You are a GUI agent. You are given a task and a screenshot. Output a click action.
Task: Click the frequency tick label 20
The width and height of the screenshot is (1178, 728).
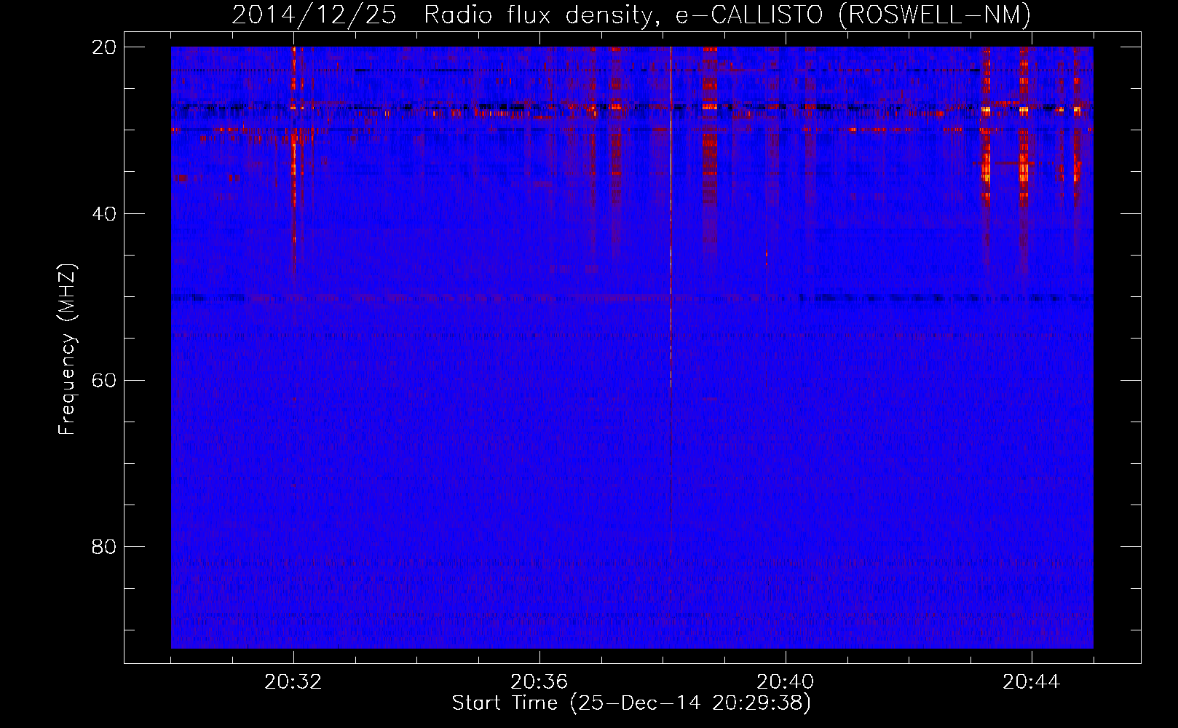pyautogui.click(x=105, y=47)
